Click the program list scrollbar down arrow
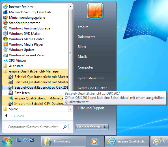The image size is (168, 147). pyautogui.click(x=71, y=109)
